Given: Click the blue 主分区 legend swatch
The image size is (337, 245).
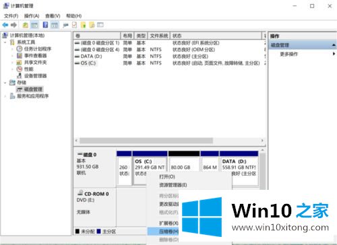Looking at the screenshot, I should [x=98, y=232].
